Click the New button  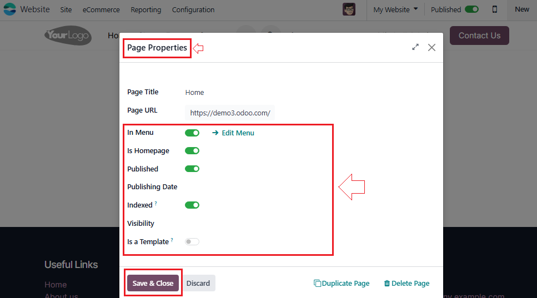tap(522, 9)
